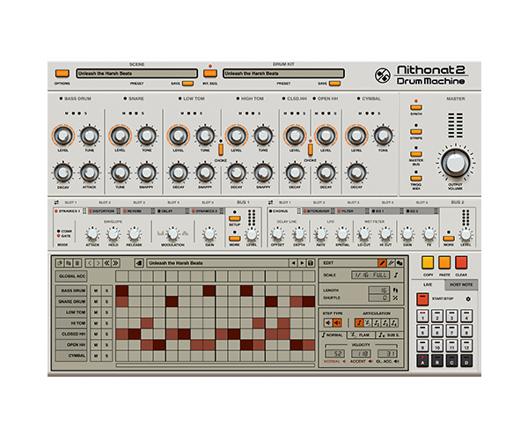Image resolution: width=528 pixels, height=434 pixels.
Task: Open the Scale 1/16 FULL selector
Action: coord(370,275)
